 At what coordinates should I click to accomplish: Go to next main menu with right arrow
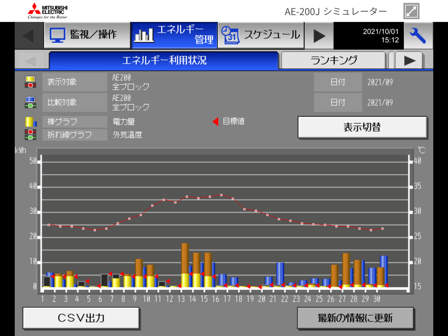click(x=319, y=36)
